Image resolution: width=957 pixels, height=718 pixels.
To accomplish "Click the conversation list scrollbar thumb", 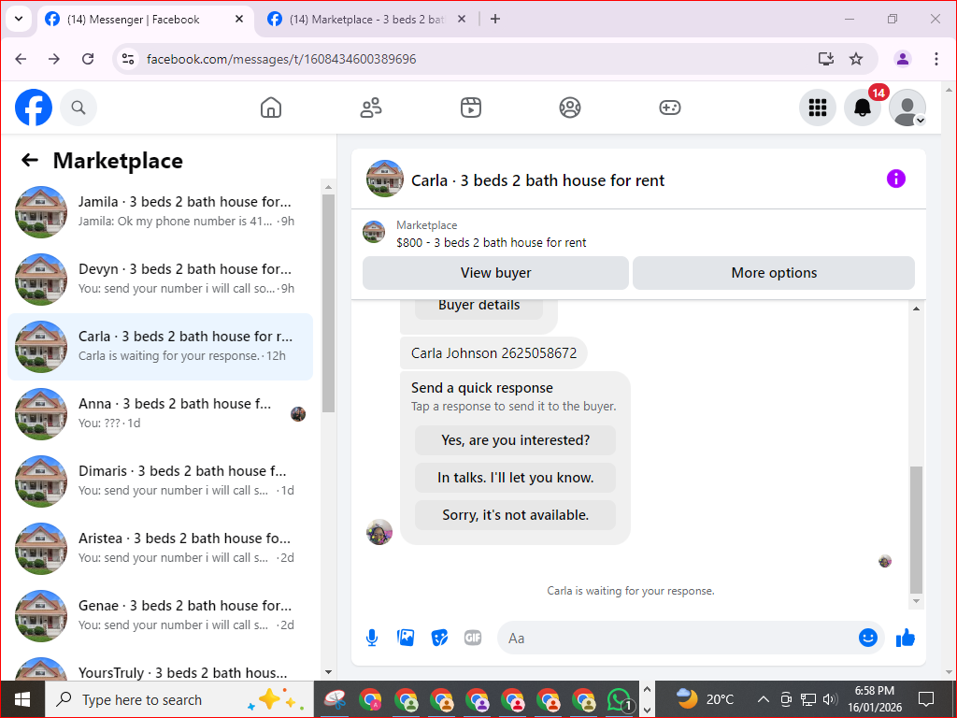I will pyautogui.click(x=328, y=304).
